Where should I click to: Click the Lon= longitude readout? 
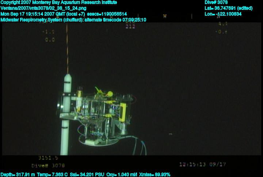click(x=223, y=14)
